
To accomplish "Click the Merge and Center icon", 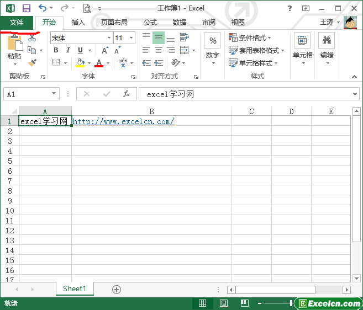I will point(184,50).
